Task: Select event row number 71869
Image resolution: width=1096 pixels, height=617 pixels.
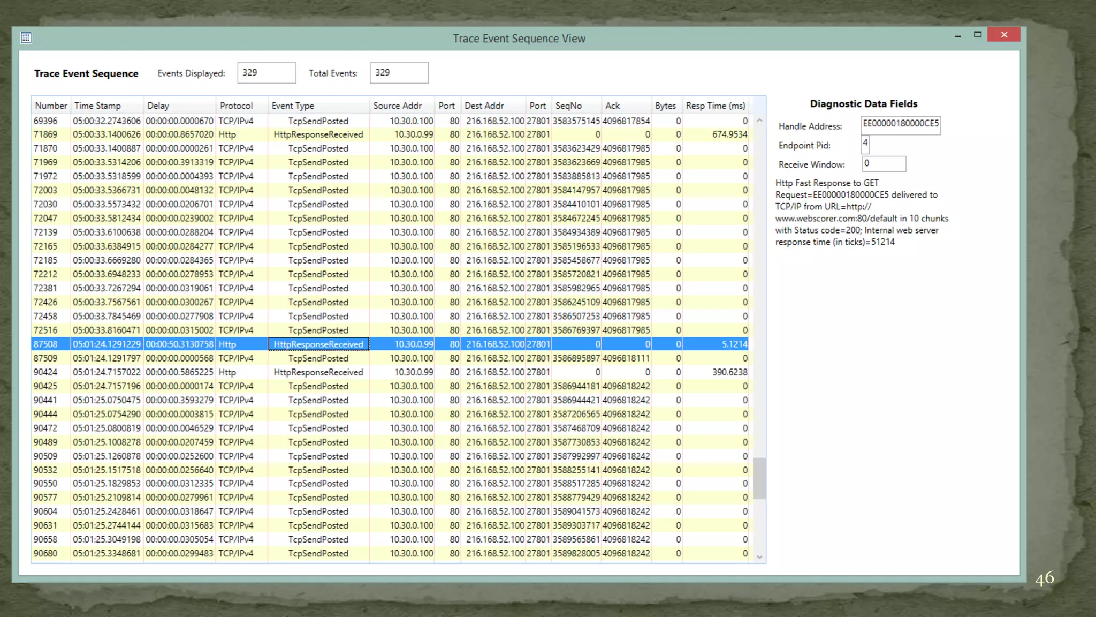Action: tap(45, 134)
